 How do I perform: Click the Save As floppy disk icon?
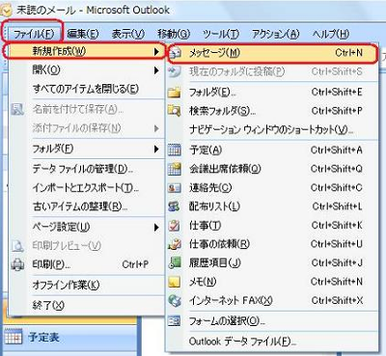(17, 109)
